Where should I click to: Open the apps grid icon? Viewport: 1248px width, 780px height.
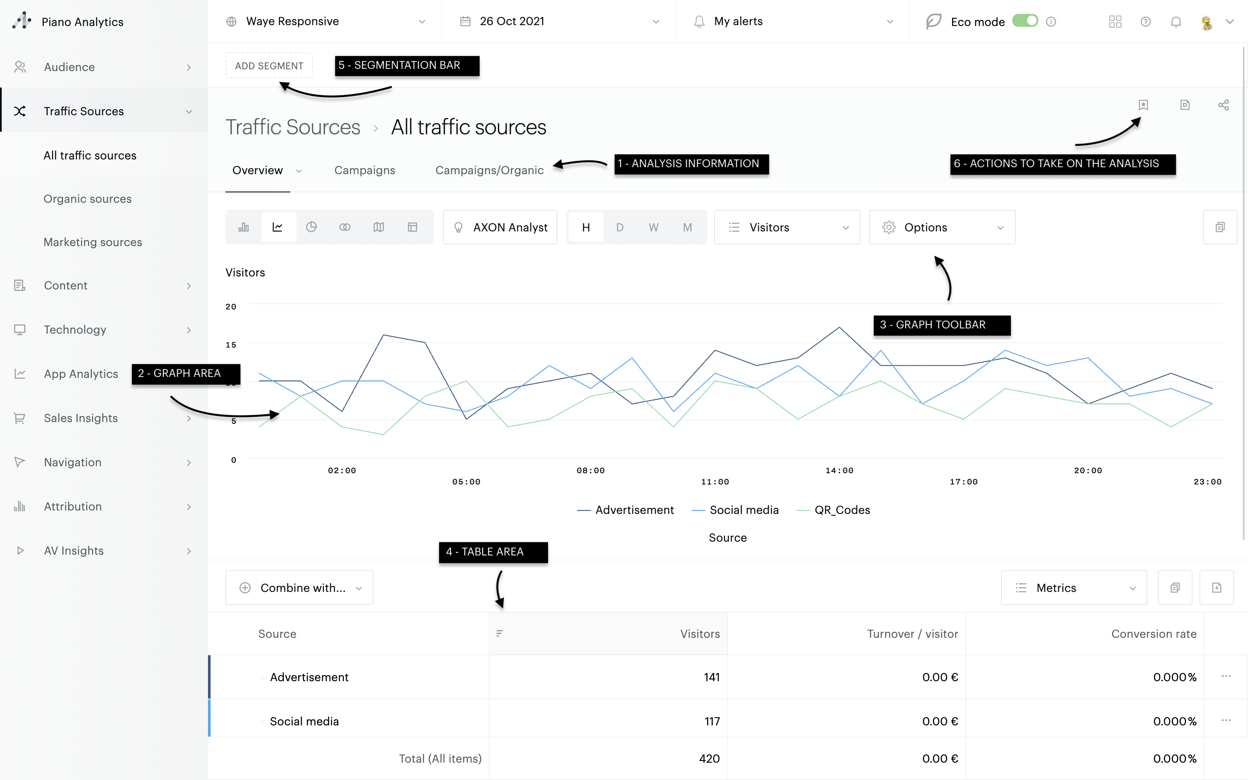pyautogui.click(x=1115, y=22)
